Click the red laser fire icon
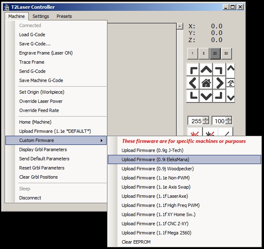 [195, 132]
